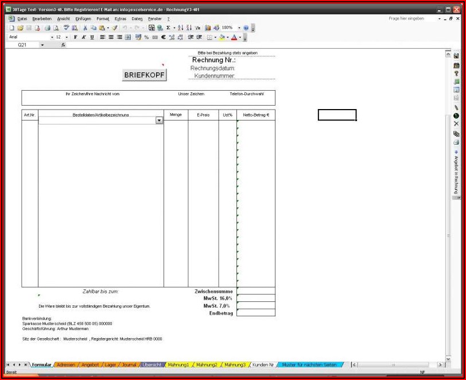Open the Name Box dropdown showing Q21
The image size is (466, 380).
[x=42, y=45]
